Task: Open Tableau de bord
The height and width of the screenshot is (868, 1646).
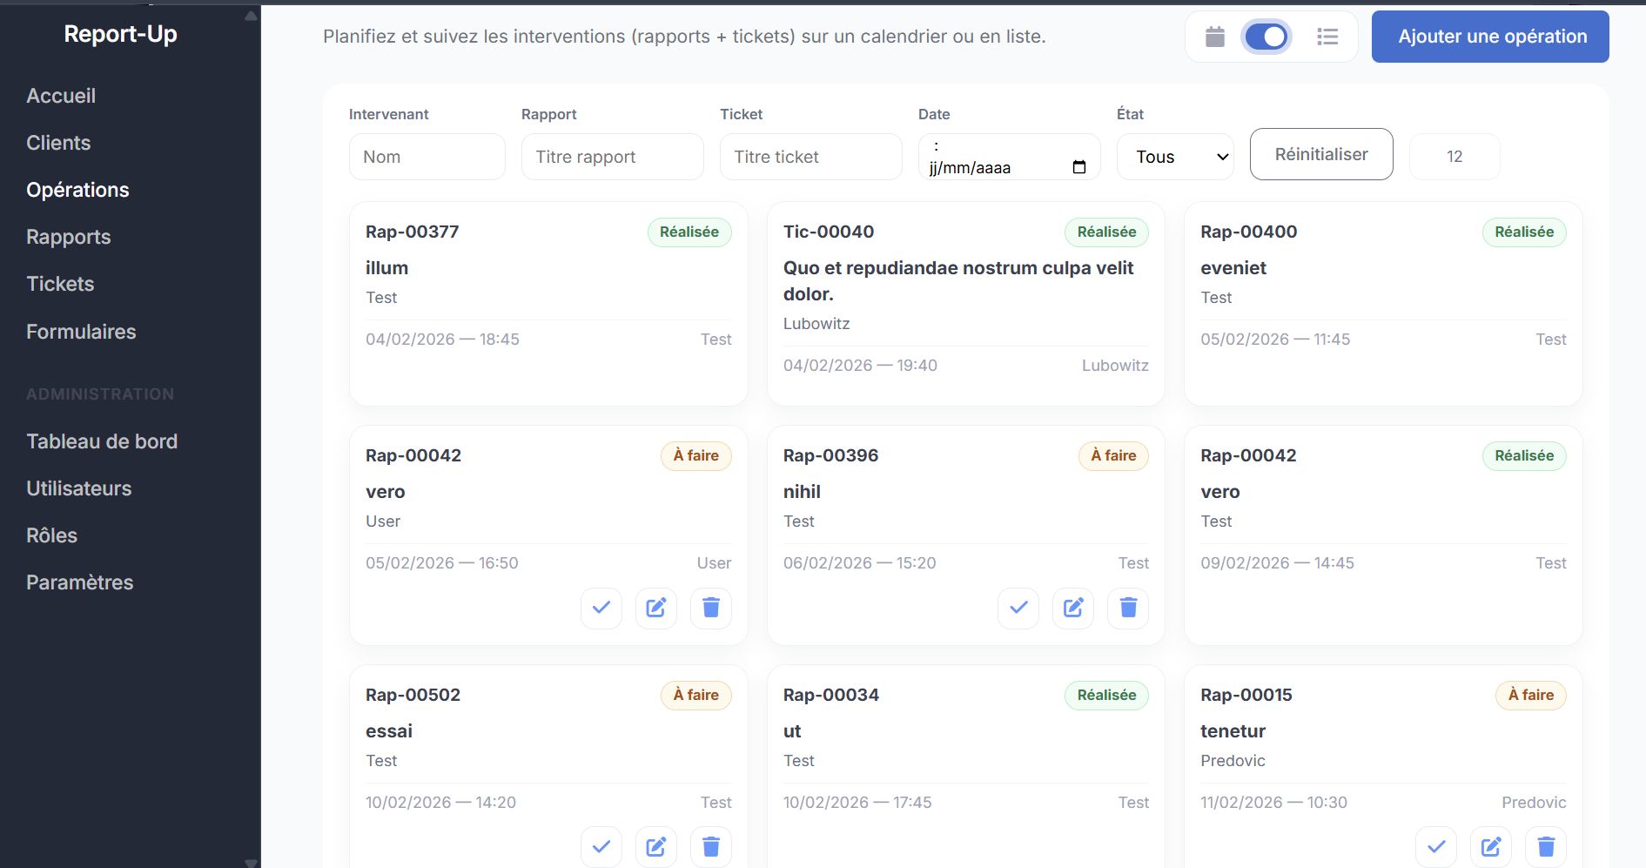Action: (102, 441)
